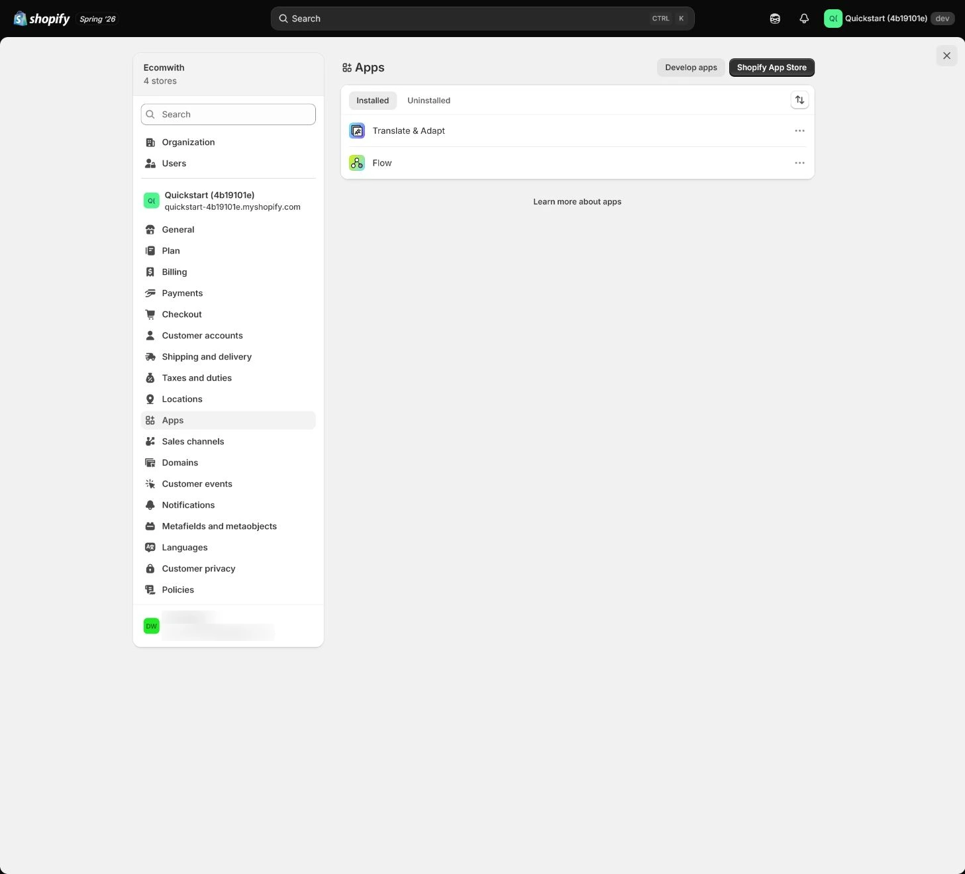Click the Ecomwith 4 stores header
965x874 pixels.
pos(229,74)
